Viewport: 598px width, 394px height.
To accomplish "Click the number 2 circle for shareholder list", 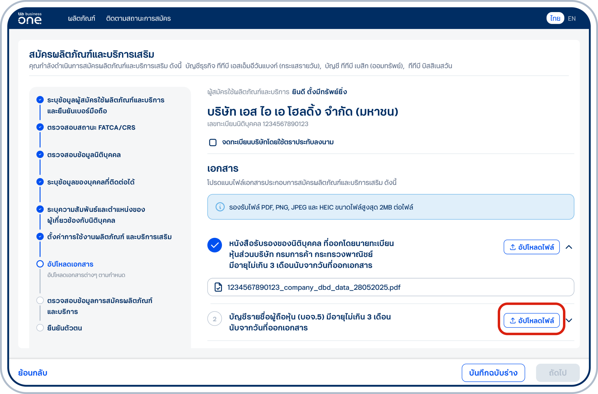I will pos(214,319).
